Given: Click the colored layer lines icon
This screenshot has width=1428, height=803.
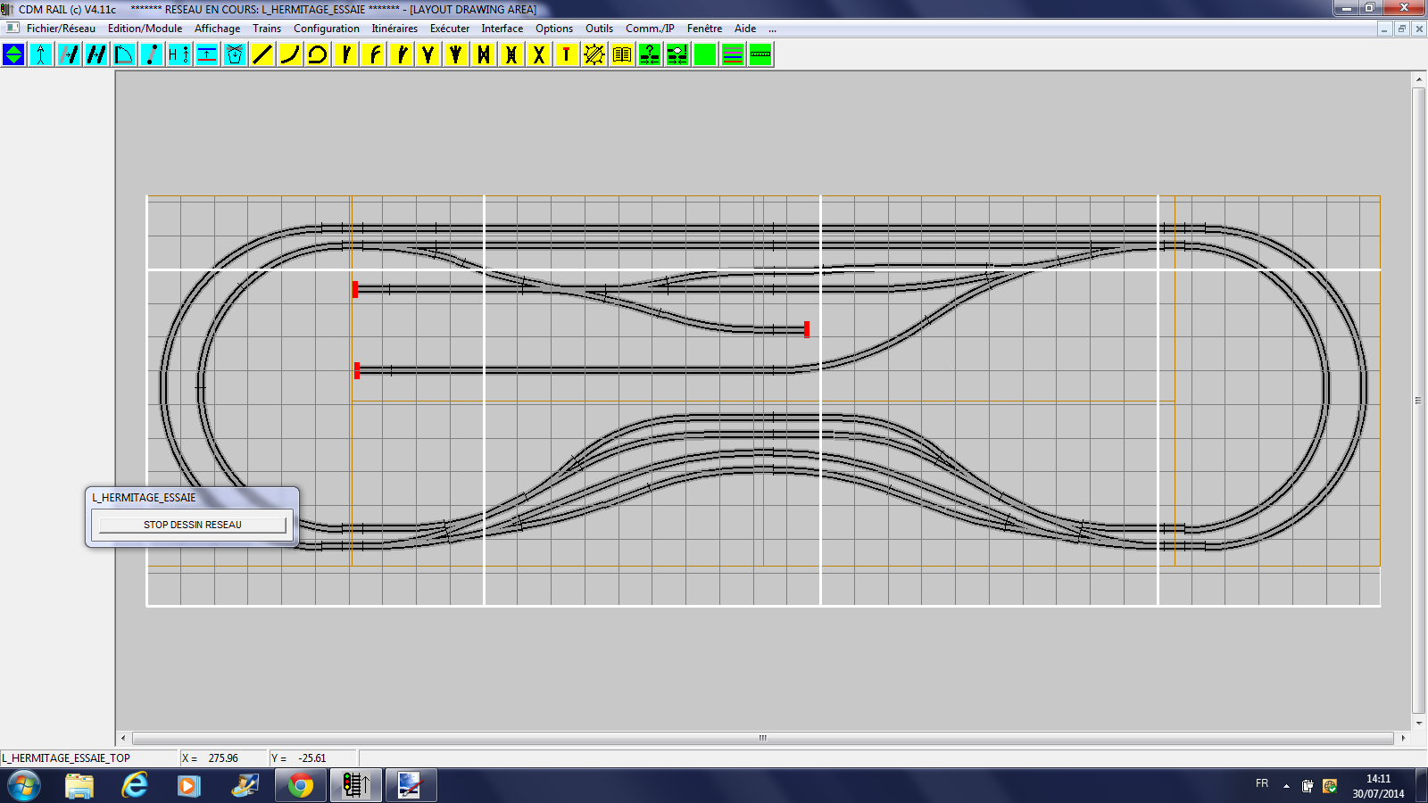Looking at the screenshot, I should (x=733, y=55).
